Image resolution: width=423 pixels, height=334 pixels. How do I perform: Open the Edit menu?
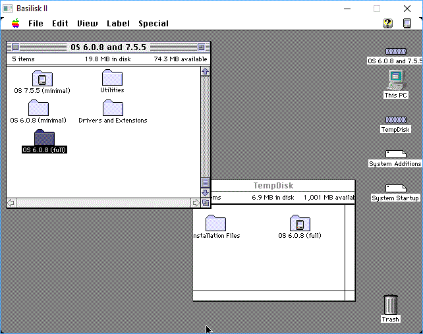click(x=60, y=24)
